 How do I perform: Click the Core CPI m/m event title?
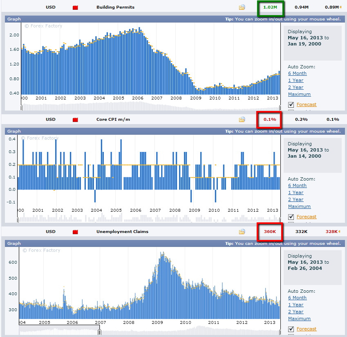[113, 119]
